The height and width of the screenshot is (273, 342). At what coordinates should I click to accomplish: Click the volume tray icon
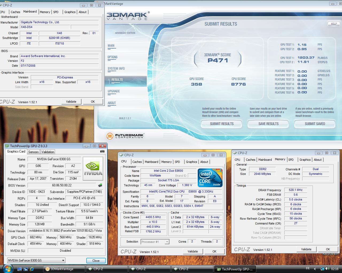click(x=328, y=269)
